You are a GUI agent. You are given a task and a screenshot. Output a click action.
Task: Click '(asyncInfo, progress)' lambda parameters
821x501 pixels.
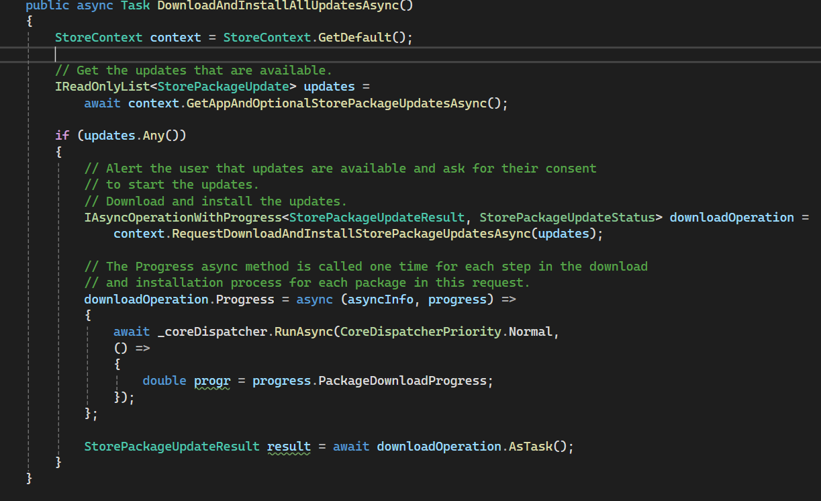pyautogui.click(x=417, y=300)
